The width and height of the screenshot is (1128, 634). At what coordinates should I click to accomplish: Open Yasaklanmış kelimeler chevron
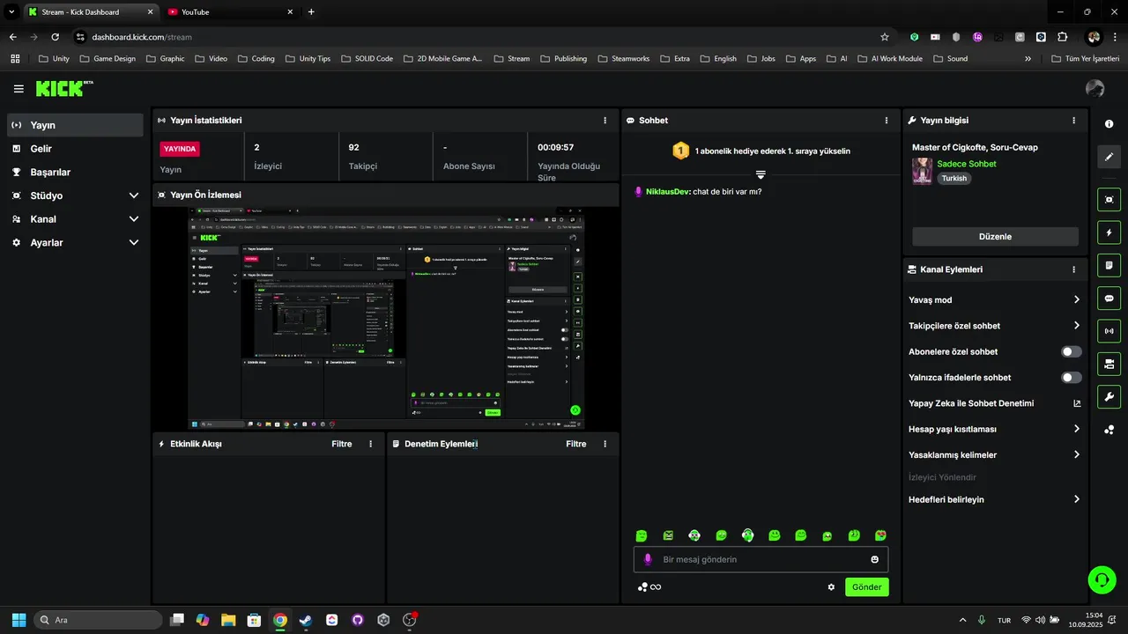pos(1077,455)
